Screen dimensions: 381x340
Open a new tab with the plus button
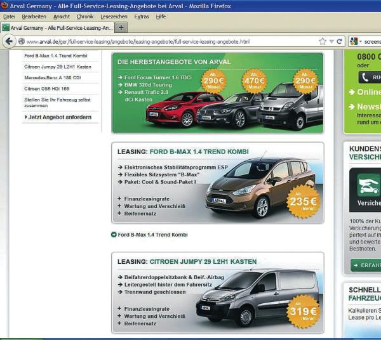tap(121, 28)
